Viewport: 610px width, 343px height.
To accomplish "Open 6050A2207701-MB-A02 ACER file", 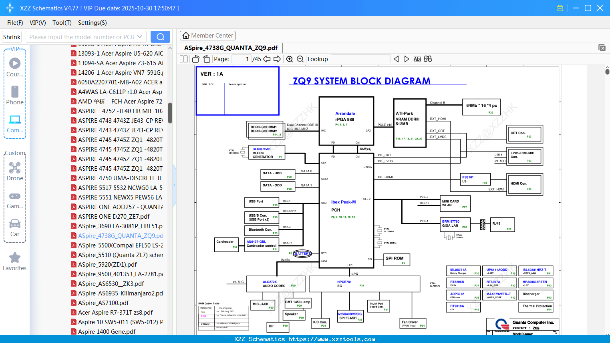I will [117, 82].
